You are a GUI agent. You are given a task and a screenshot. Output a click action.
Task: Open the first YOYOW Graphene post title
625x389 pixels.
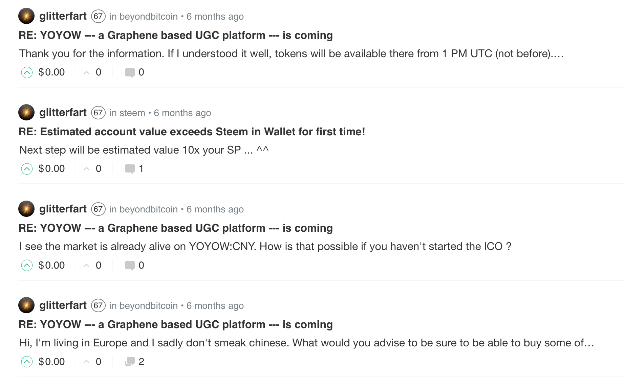(175, 35)
